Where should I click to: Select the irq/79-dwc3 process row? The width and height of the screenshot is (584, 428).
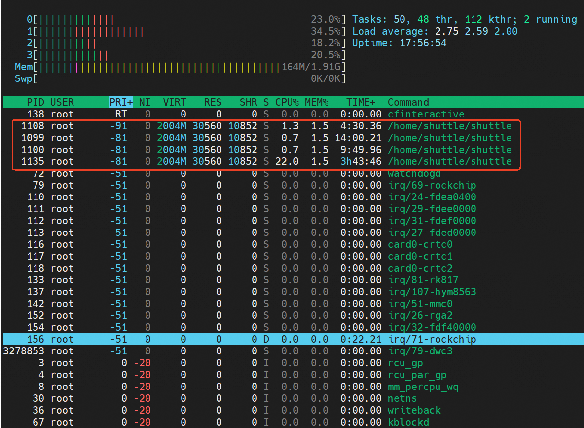293,351
